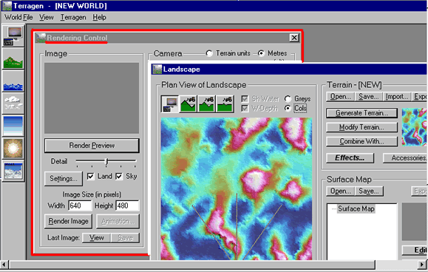The width and height of the screenshot is (428, 272).
Task: Toggle the Sky checkbox
Action: click(119, 176)
